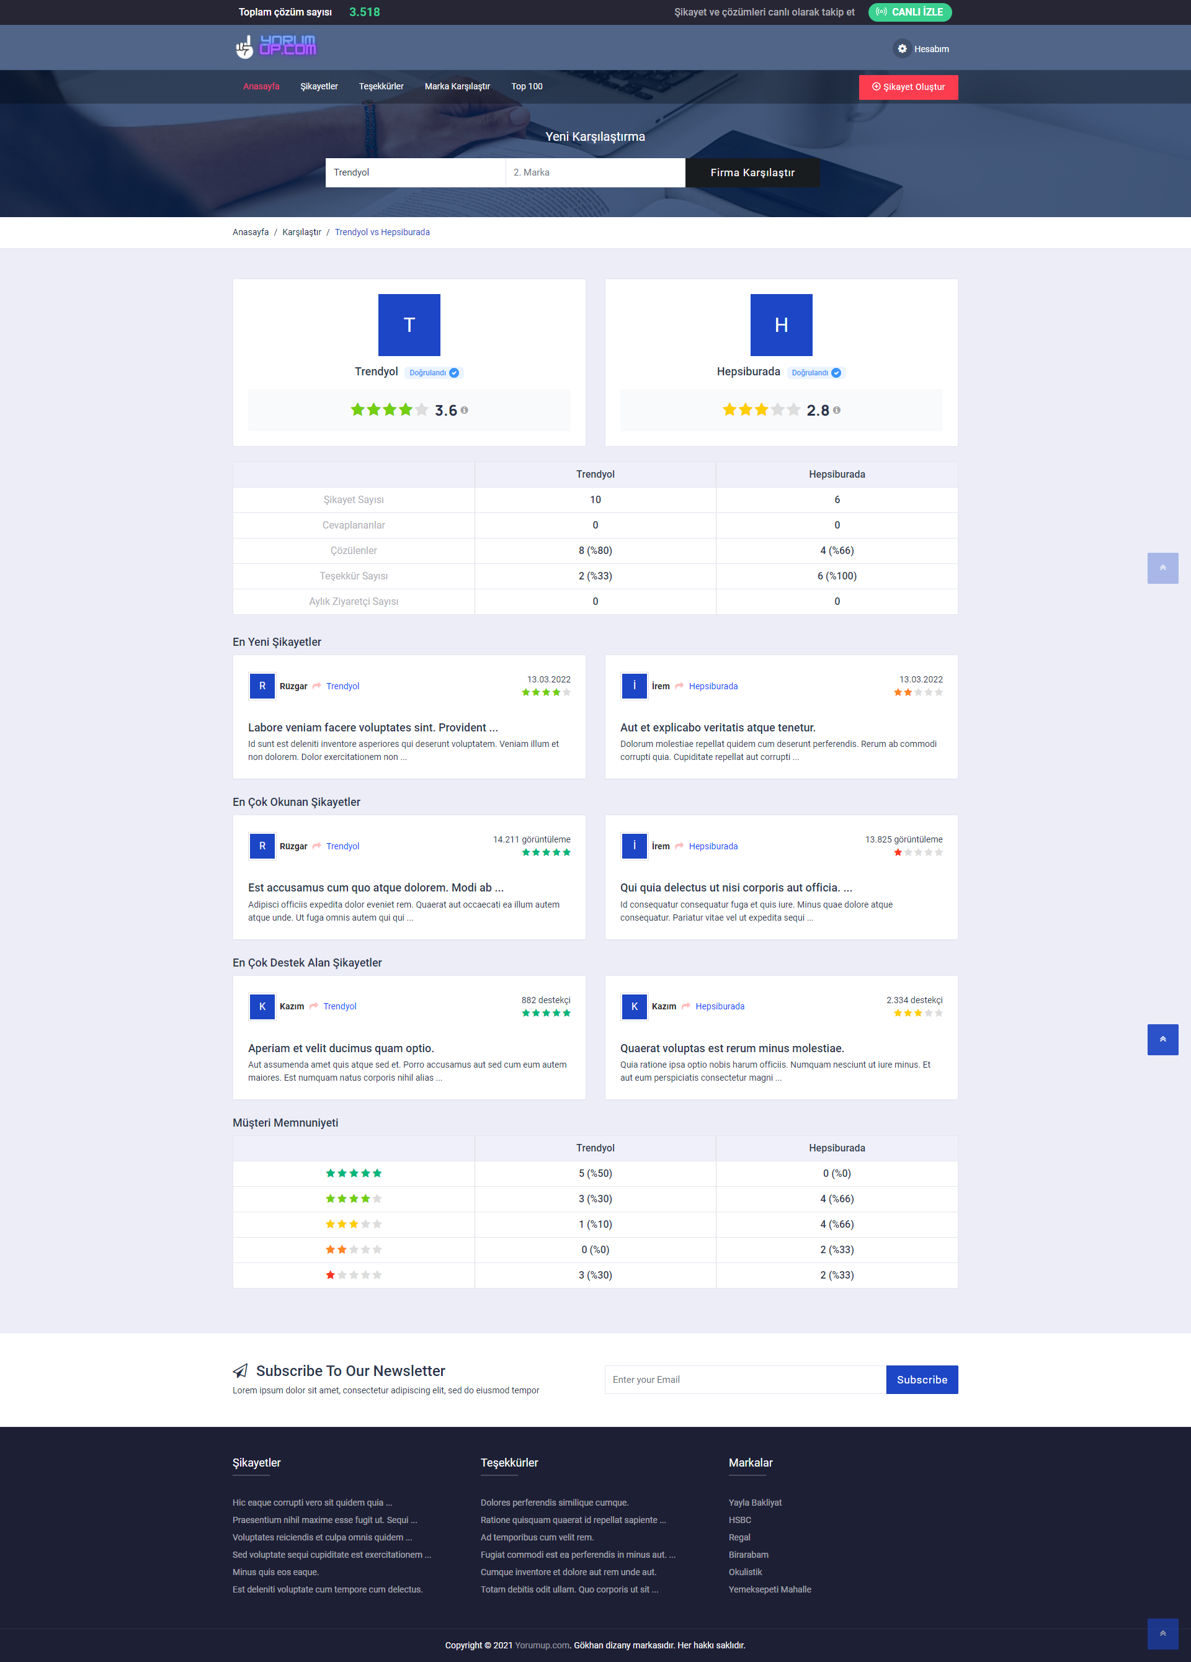Click footer link 'Dolores perferendis similique cumque.'
The height and width of the screenshot is (1662, 1191).
tap(555, 1503)
